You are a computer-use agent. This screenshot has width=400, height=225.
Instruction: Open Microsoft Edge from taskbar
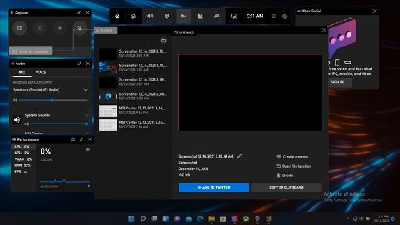[x=200, y=219]
